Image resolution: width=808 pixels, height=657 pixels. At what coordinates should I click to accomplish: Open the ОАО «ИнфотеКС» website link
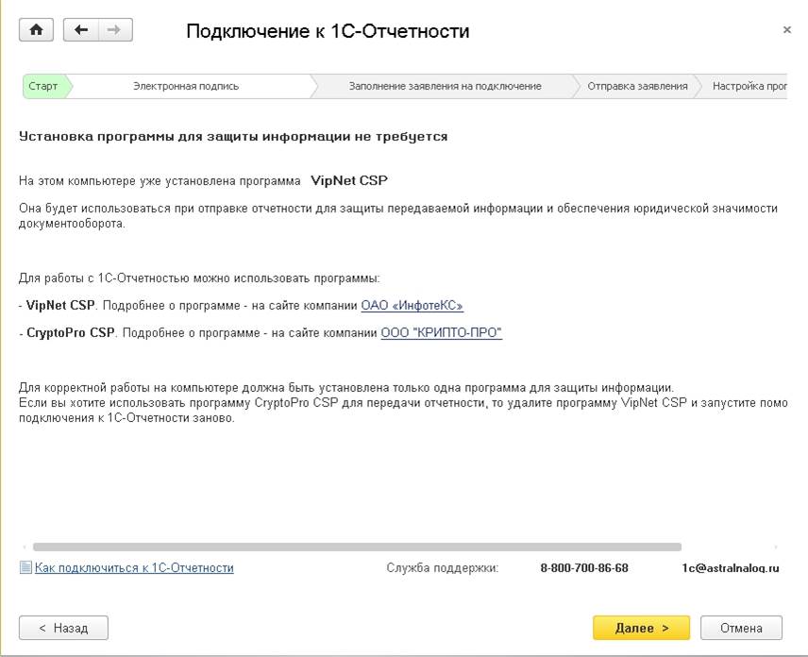pos(412,305)
